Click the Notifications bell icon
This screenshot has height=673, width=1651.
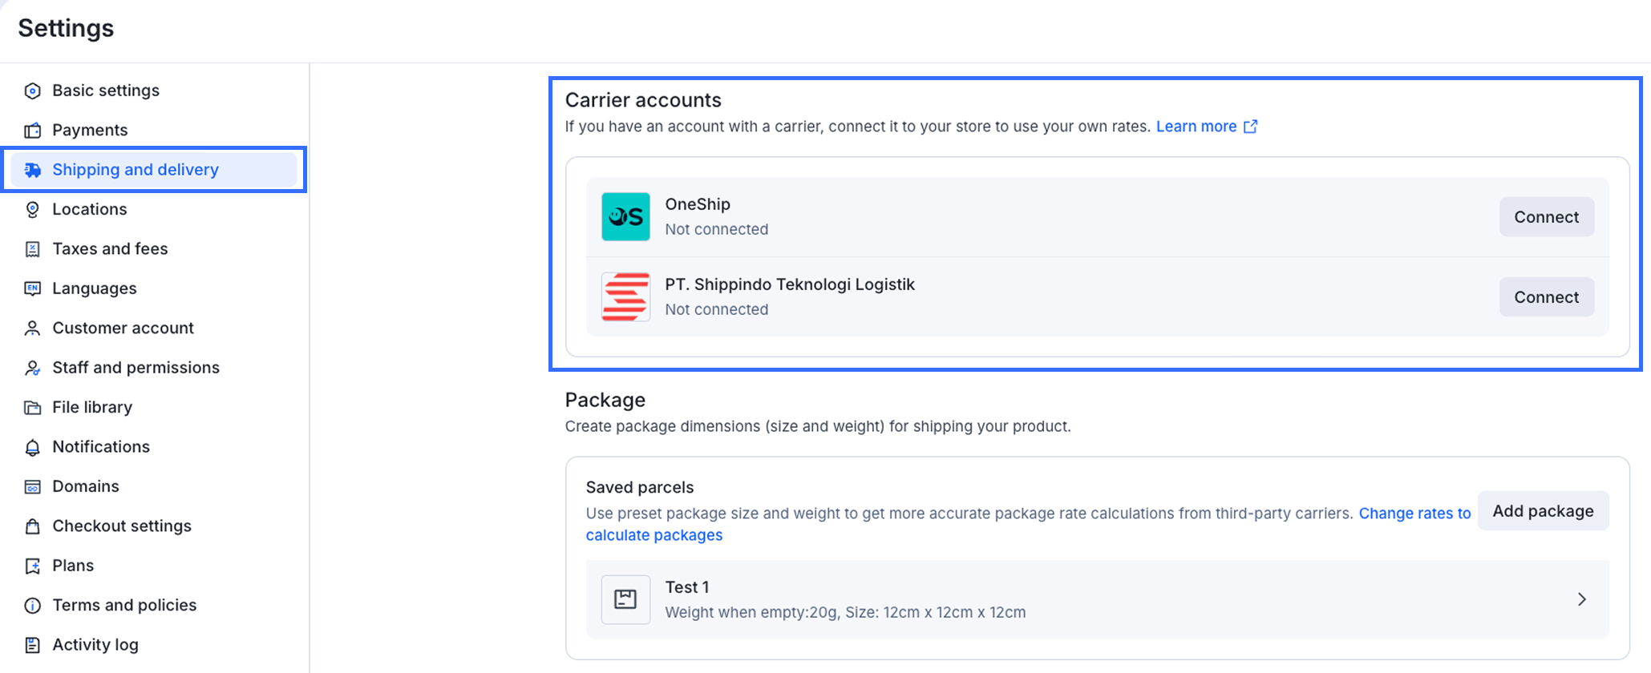tap(32, 447)
